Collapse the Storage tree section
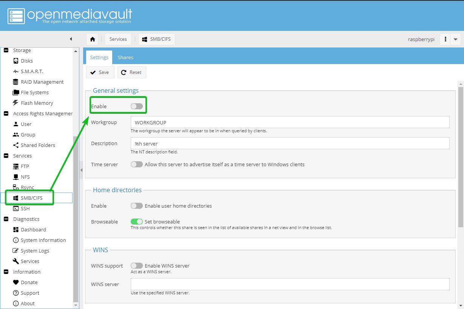464x309 pixels. 6,50
